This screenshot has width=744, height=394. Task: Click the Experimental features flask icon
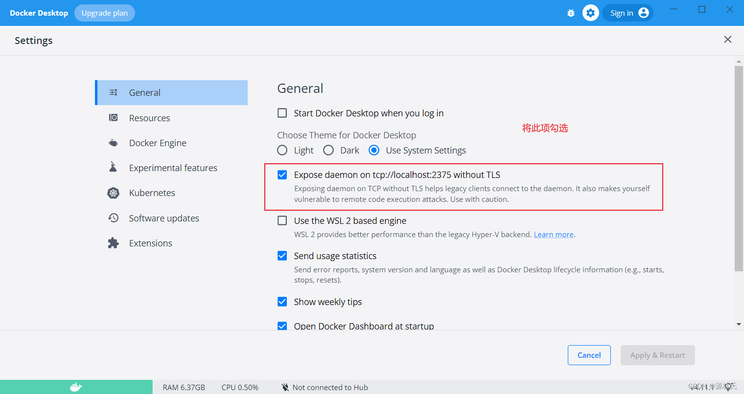tap(113, 167)
